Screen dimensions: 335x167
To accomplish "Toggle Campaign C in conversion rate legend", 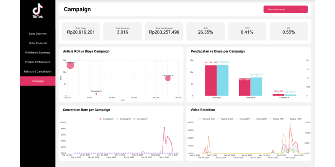I will point(106,119).
